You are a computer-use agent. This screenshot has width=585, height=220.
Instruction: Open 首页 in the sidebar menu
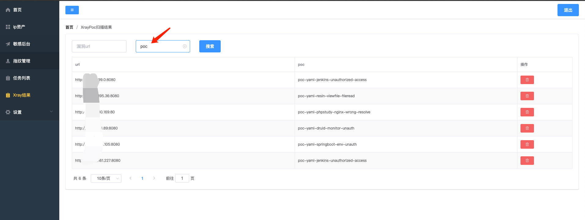(30, 10)
